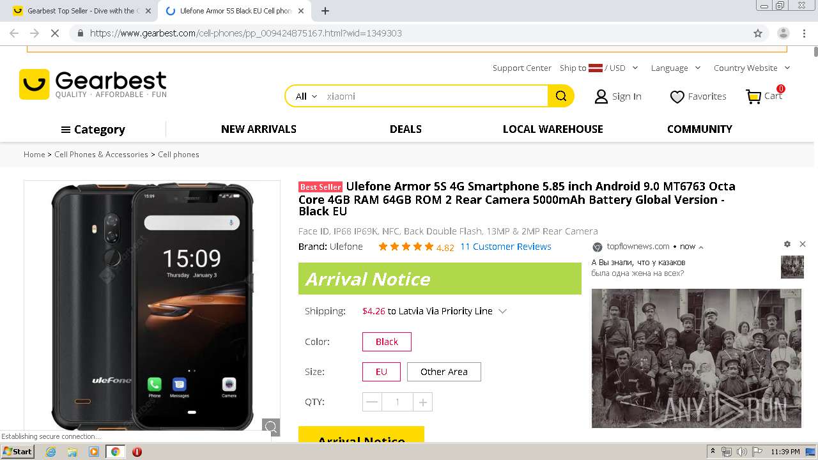Open the All search category dropdown
The width and height of the screenshot is (818, 460).
(x=306, y=96)
